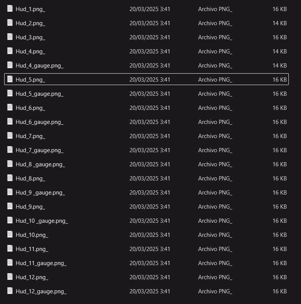The image size is (301, 304).
Task: Click the file icon of Hud_12_gauge.png_
Action: click(x=10, y=291)
